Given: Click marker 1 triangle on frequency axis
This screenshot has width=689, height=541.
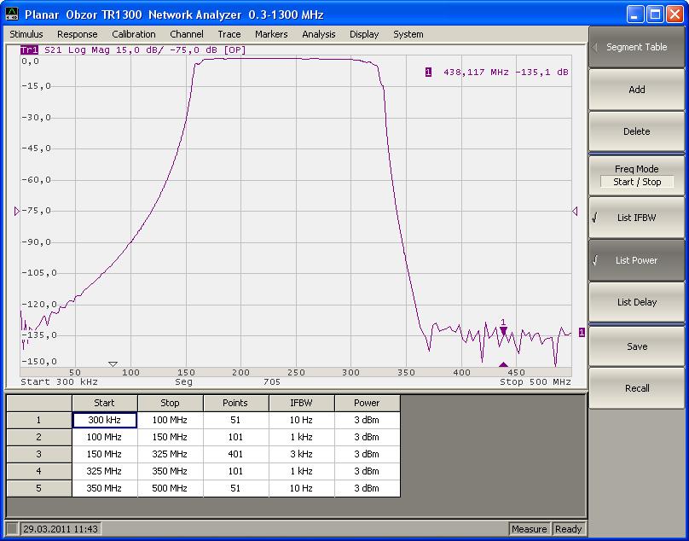Looking at the screenshot, I should [x=504, y=364].
